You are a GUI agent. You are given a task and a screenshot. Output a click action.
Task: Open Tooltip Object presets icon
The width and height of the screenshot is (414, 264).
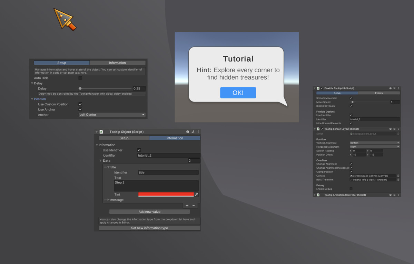(193, 132)
